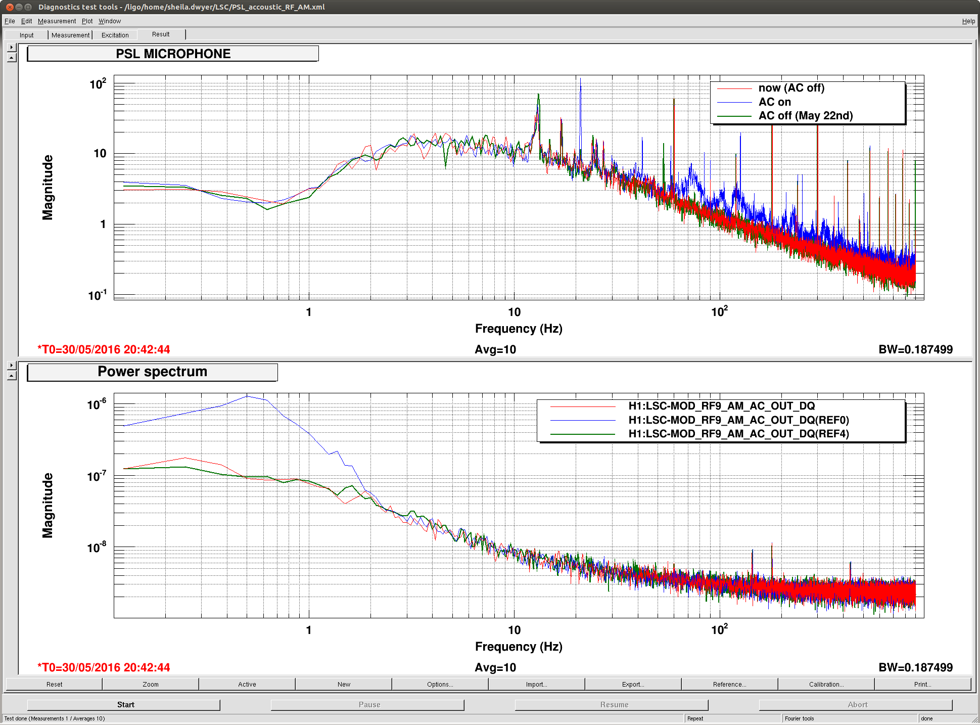Click the first legend entry H1:LSC-MOD_RF9_AM_AC_OUT_DQ without REF
This screenshot has width=980, height=725.
point(722,406)
